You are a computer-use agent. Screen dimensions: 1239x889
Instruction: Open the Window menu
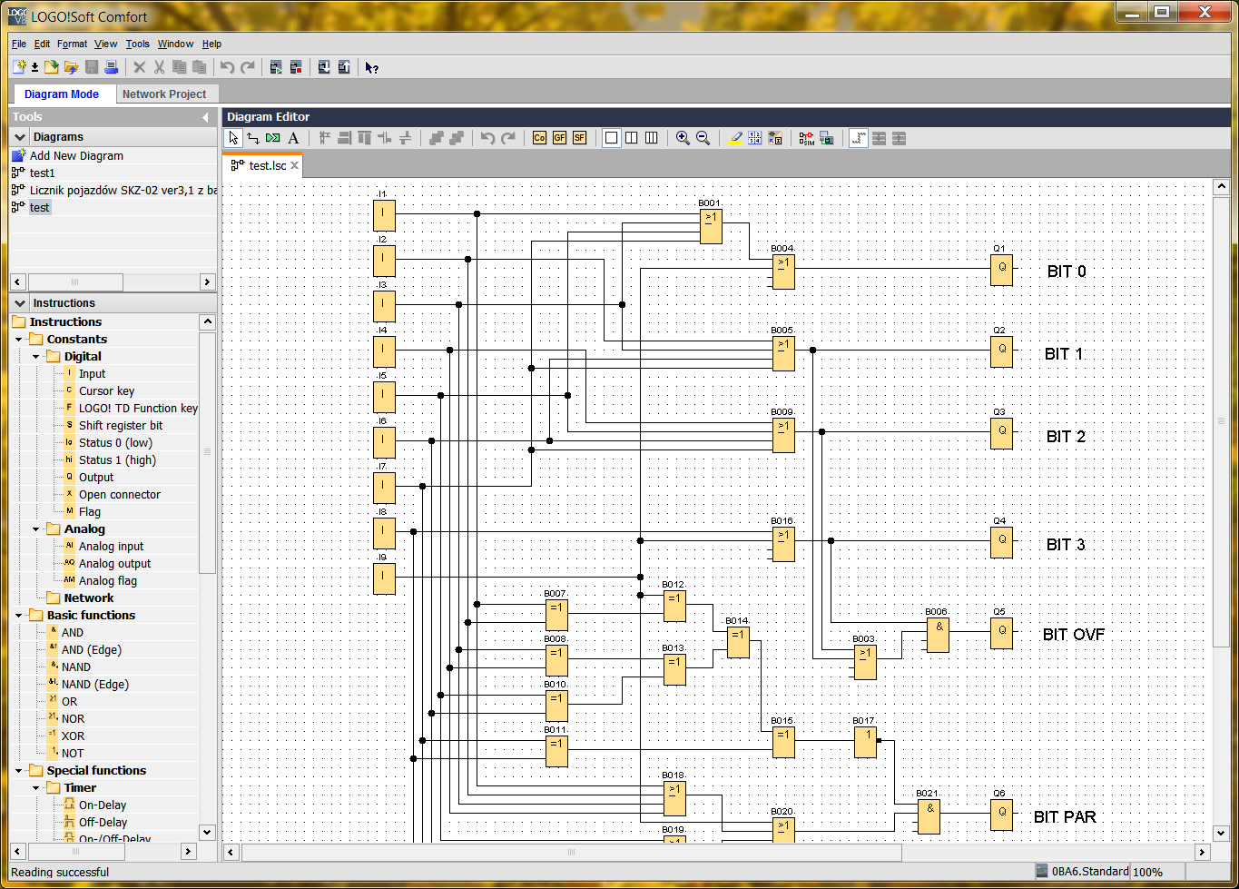[175, 44]
